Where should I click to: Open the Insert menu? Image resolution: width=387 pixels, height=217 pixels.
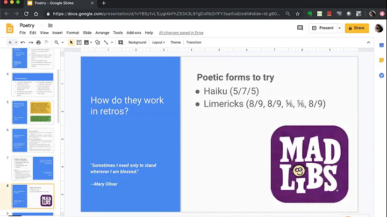(58, 33)
